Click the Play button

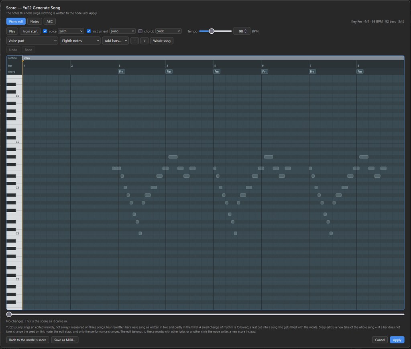pos(12,31)
